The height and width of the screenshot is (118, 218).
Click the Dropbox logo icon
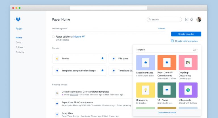(x=18, y=19)
